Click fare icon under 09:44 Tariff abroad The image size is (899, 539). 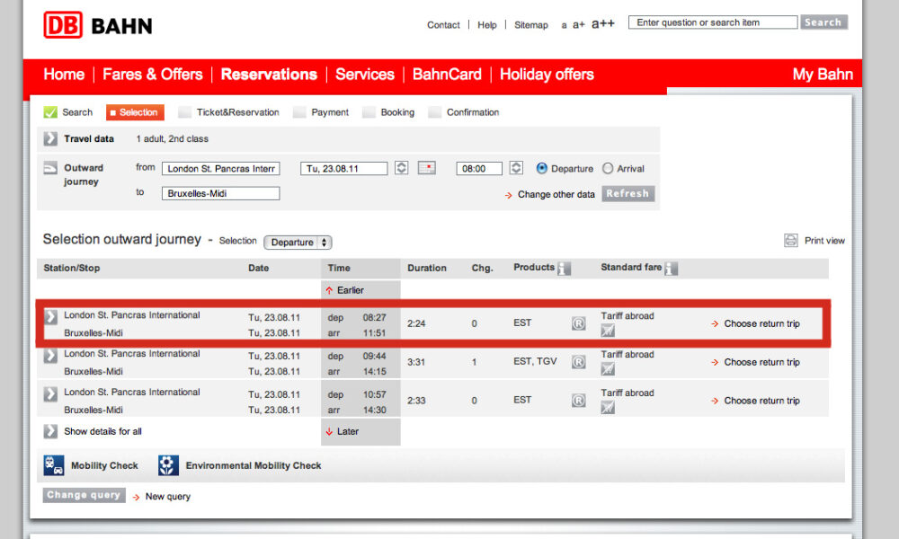coord(607,369)
